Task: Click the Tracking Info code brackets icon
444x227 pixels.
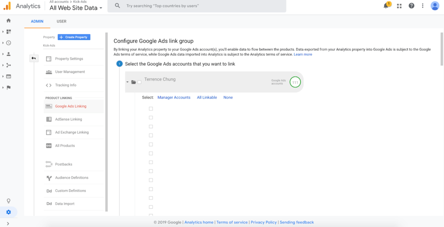Action: point(49,85)
